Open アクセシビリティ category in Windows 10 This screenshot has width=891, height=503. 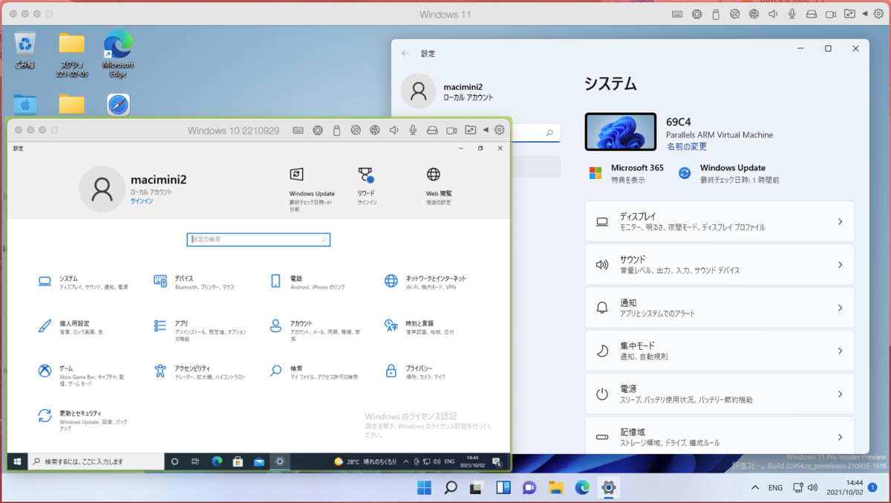coord(199,372)
